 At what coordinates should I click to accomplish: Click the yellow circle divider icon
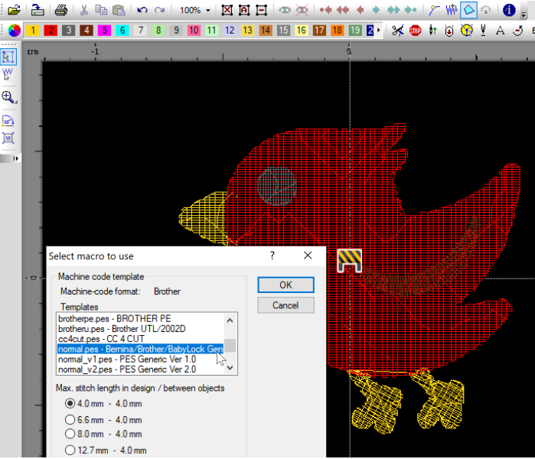pyautogui.click(x=466, y=31)
